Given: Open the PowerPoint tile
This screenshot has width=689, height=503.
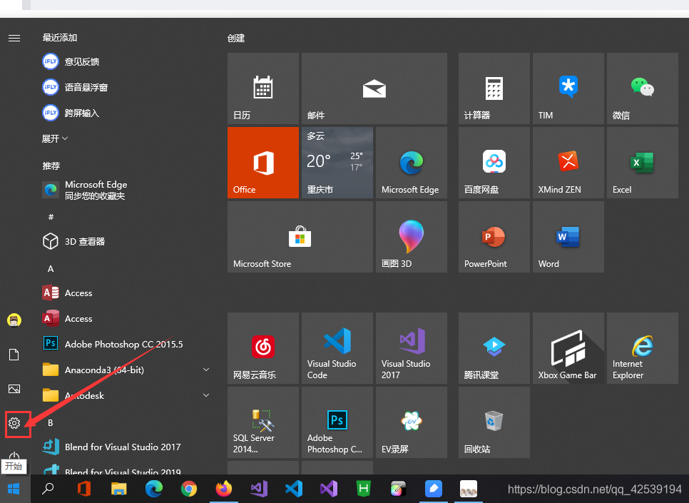Looking at the screenshot, I should point(494,237).
